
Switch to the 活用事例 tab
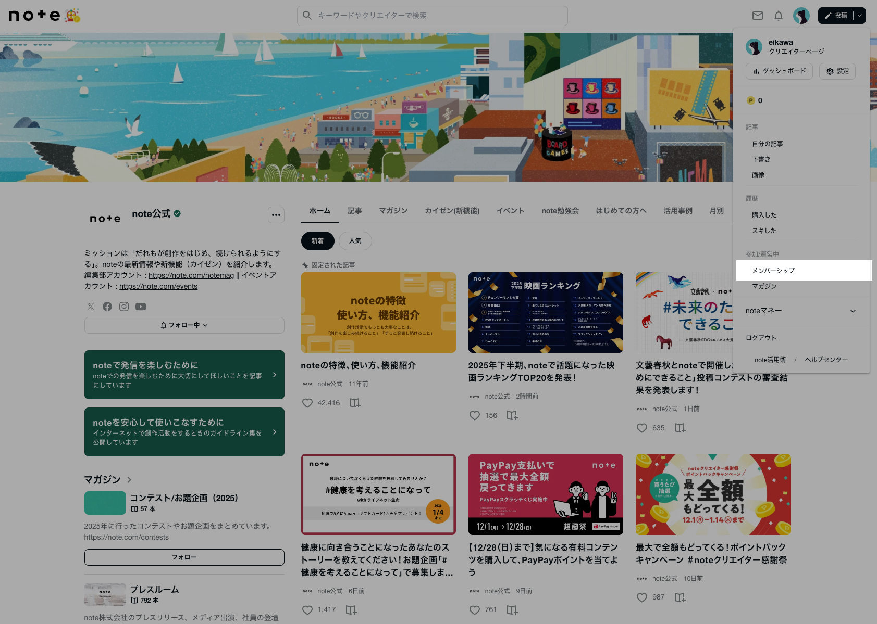(x=678, y=211)
